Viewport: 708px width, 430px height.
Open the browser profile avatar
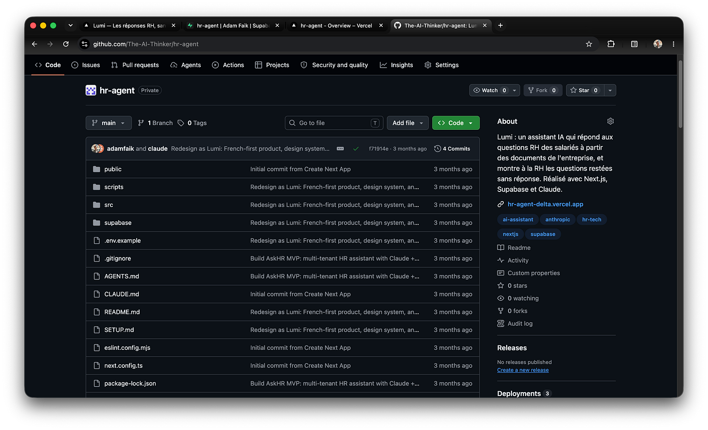(x=658, y=44)
